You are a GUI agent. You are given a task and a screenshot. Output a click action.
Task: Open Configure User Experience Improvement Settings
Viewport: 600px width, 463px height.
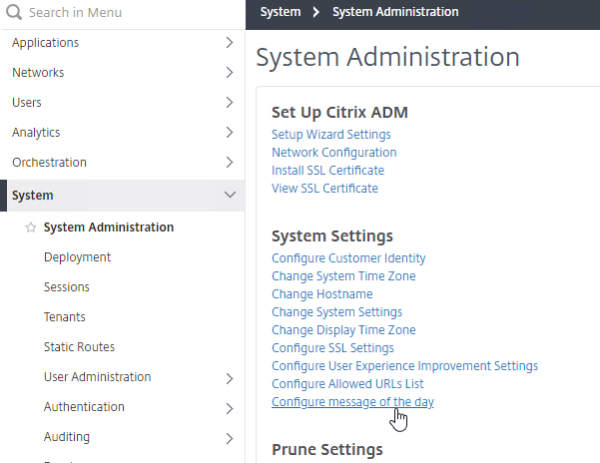[x=405, y=366]
